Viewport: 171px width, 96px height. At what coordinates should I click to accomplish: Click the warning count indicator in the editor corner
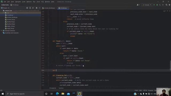(x=165, y=11)
